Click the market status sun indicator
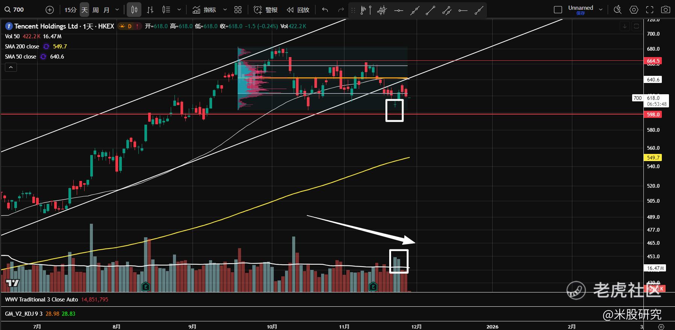 point(122,26)
